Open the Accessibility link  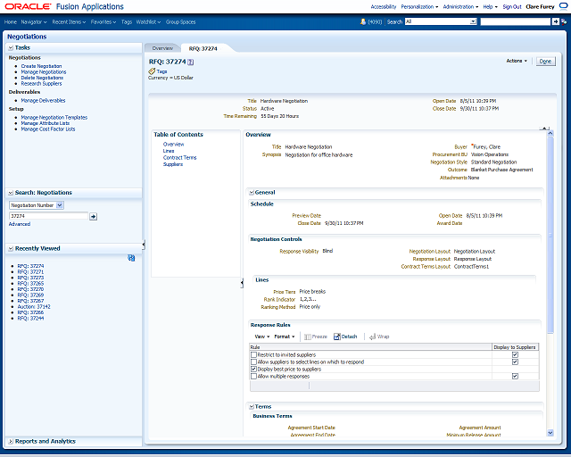tap(383, 6)
